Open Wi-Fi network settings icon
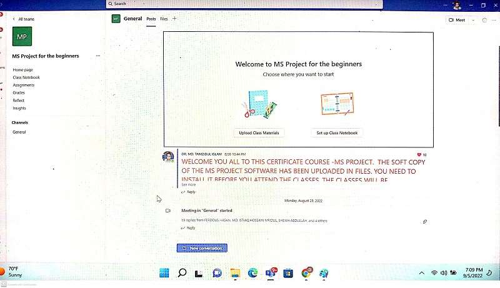 434,273
